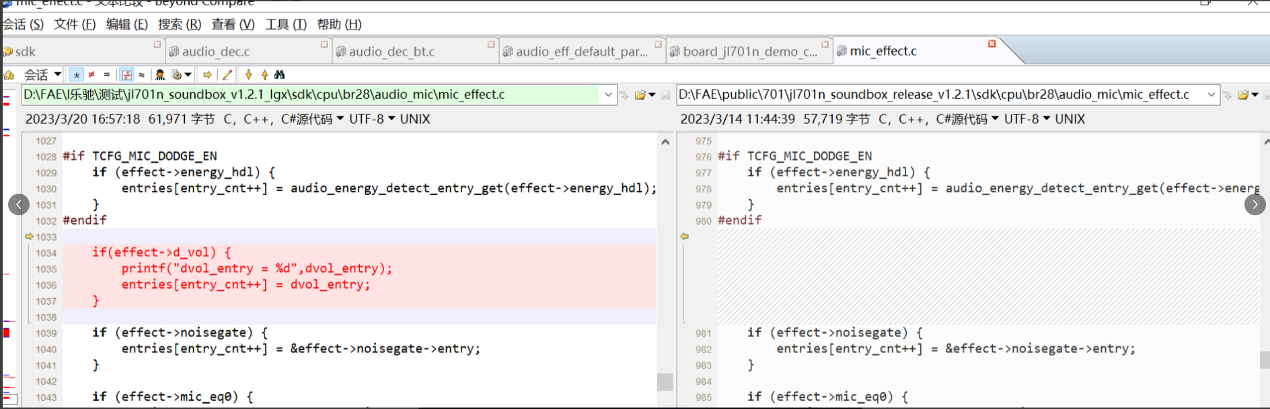
Task: Click Copy to Right yellow arrow
Action: click(x=208, y=75)
